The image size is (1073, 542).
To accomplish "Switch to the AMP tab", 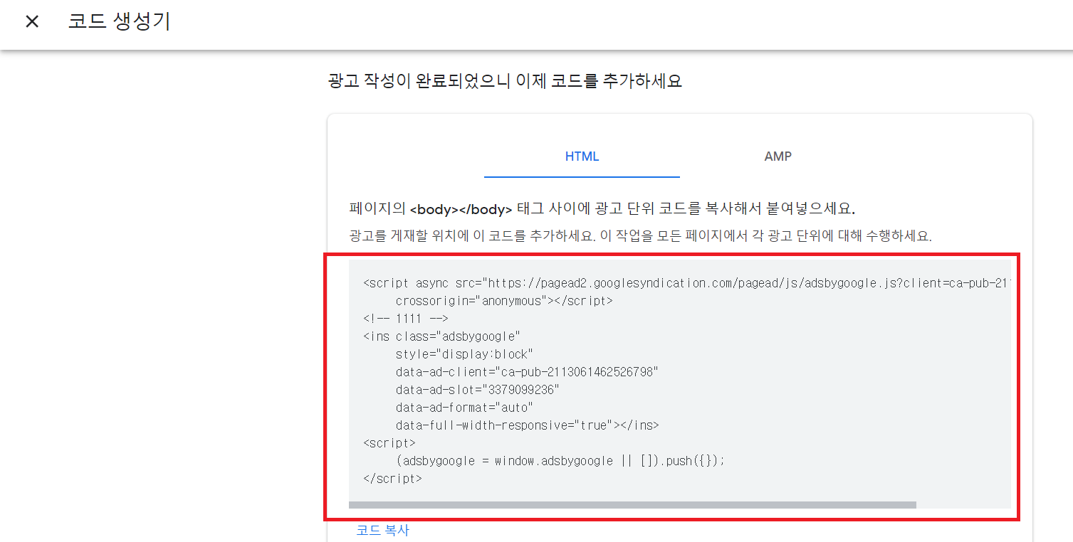I will point(778,156).
